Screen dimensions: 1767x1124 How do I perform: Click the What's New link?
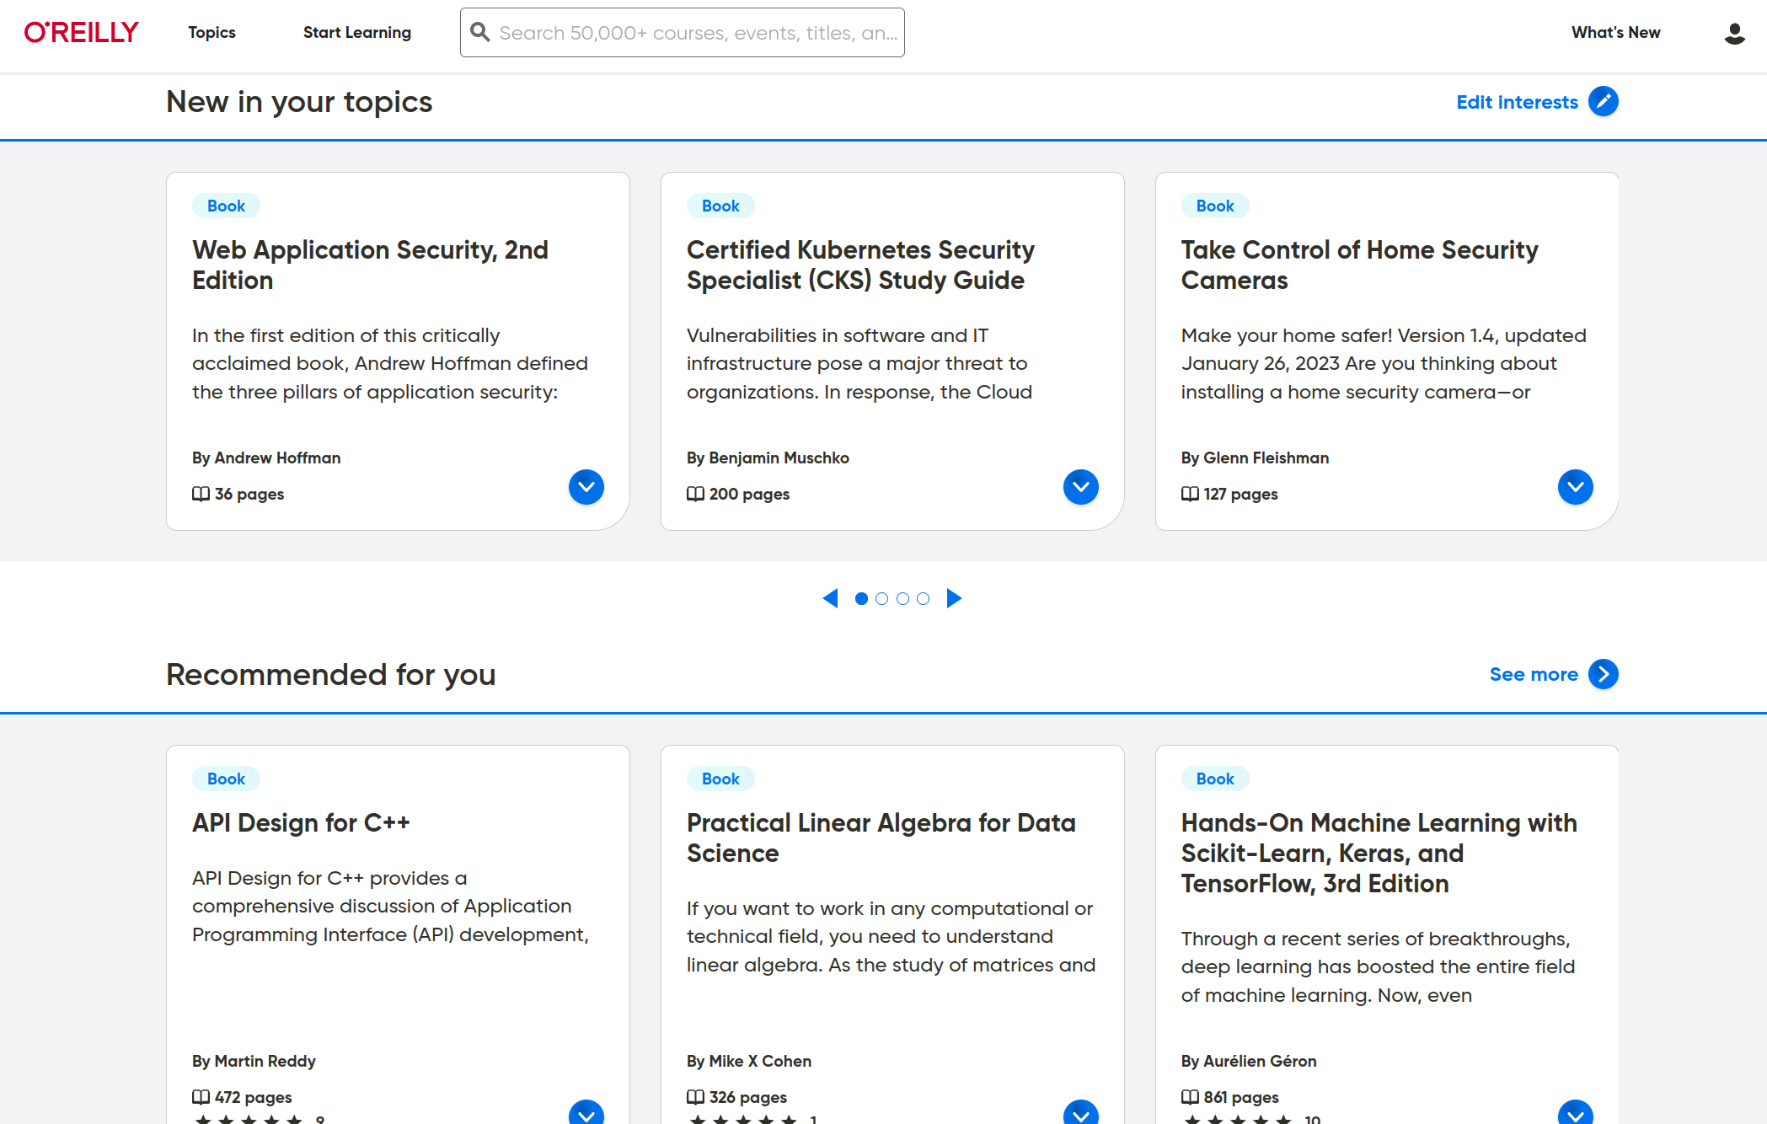[x=1615, y=32]
